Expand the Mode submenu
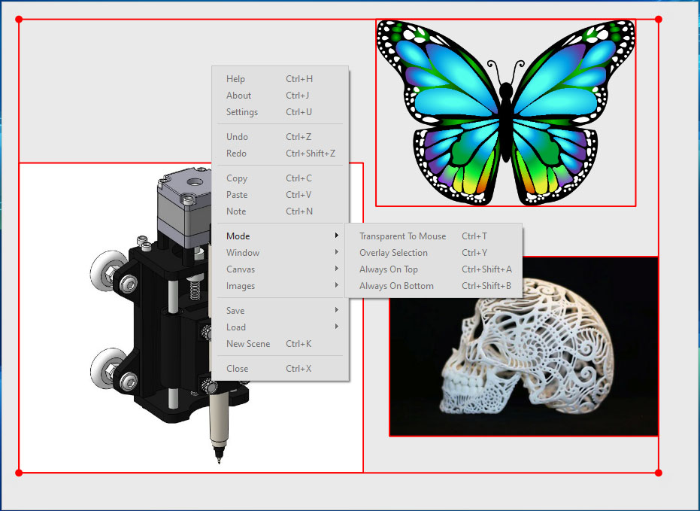The image size is (700, 511). click(280, 236)
